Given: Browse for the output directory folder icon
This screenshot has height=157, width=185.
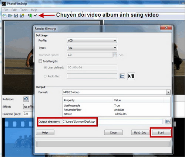Looking at the screenshot, I should tap(168, 122).
